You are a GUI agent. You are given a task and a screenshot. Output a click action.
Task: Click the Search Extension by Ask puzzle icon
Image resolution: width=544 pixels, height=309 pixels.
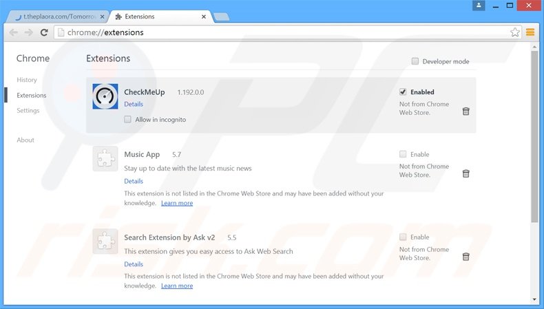(105, 242)
